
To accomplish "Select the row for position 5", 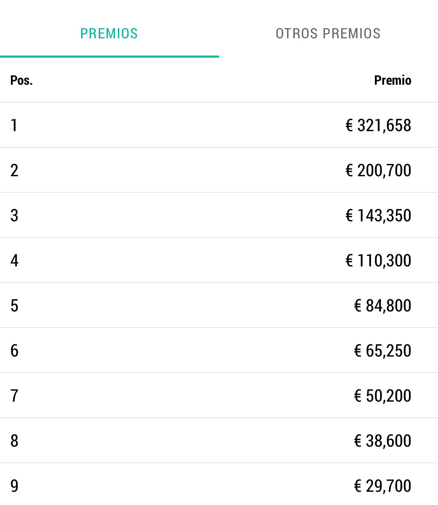I will pyautogui.click(x=219, y=305).
